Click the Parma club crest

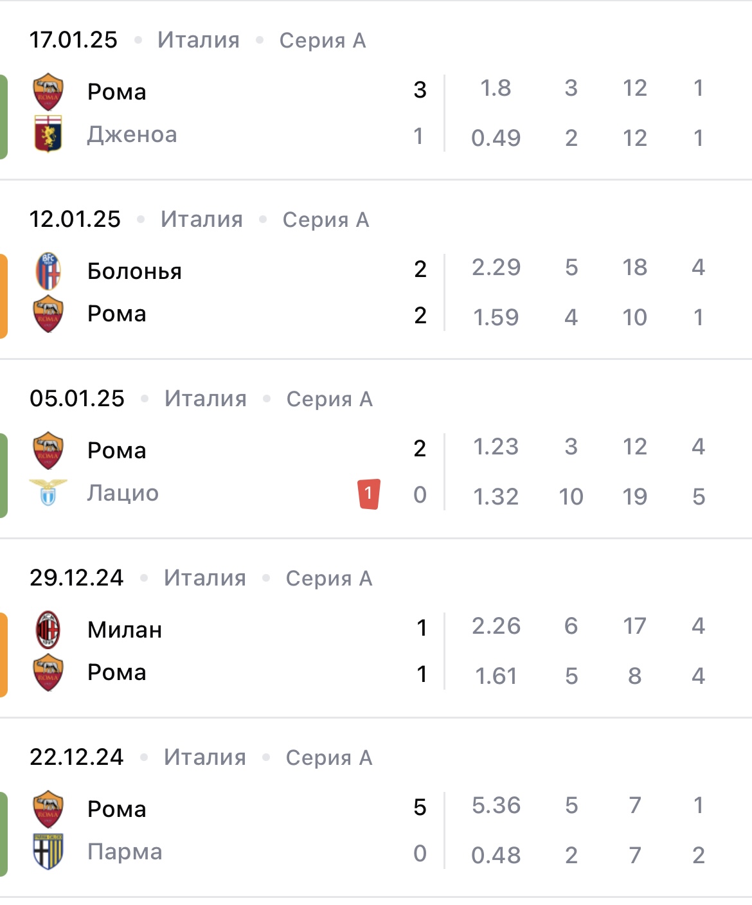pyautogui.click(x=48, y=852)
